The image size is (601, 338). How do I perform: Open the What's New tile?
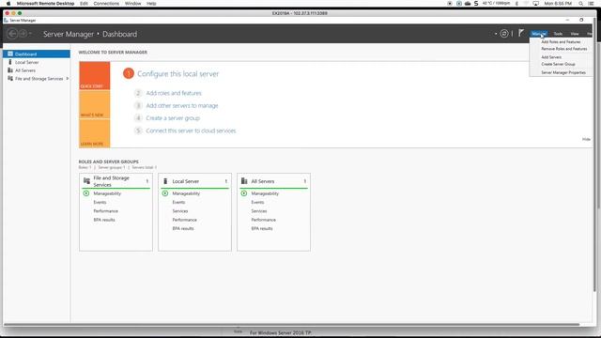coord(95,104)
